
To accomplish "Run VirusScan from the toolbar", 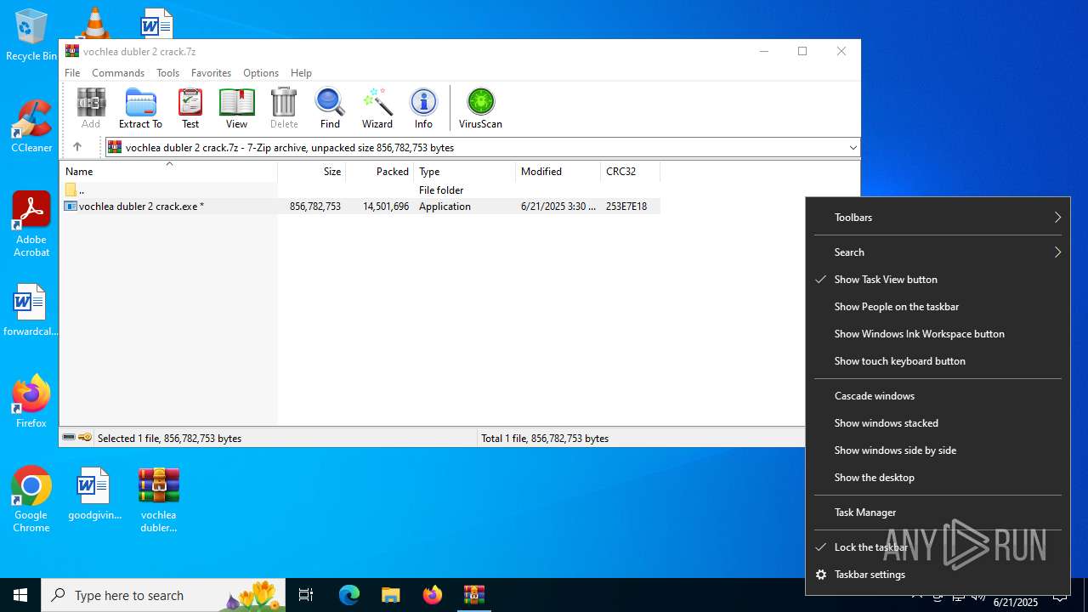I will coord(480,109).
